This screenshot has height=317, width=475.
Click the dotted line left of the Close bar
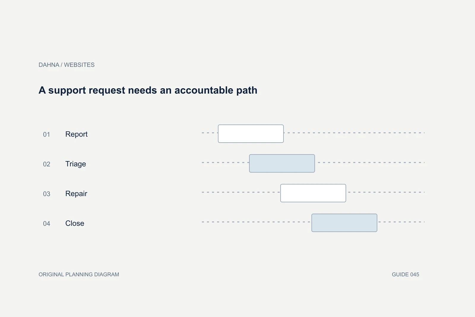(x=256, y=222)
